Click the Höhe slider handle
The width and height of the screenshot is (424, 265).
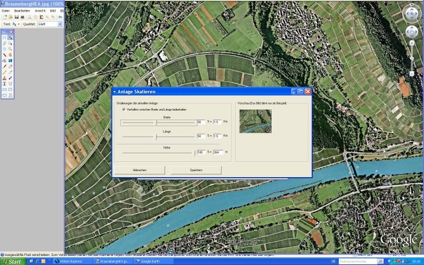(x=194, y=153)
